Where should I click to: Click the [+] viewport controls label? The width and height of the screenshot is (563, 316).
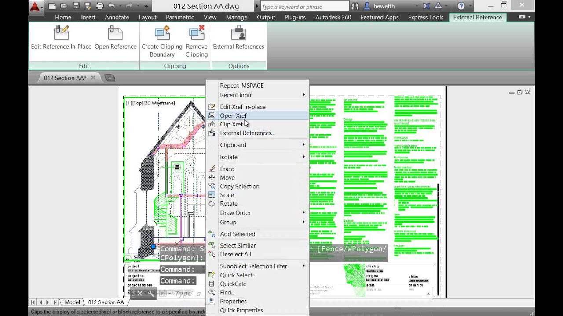tap(128, 103)
